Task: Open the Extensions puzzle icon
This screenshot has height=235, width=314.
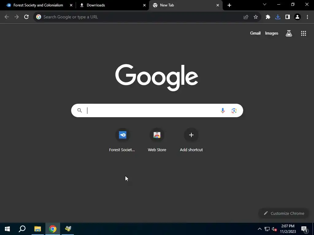Action: point(268,17)
